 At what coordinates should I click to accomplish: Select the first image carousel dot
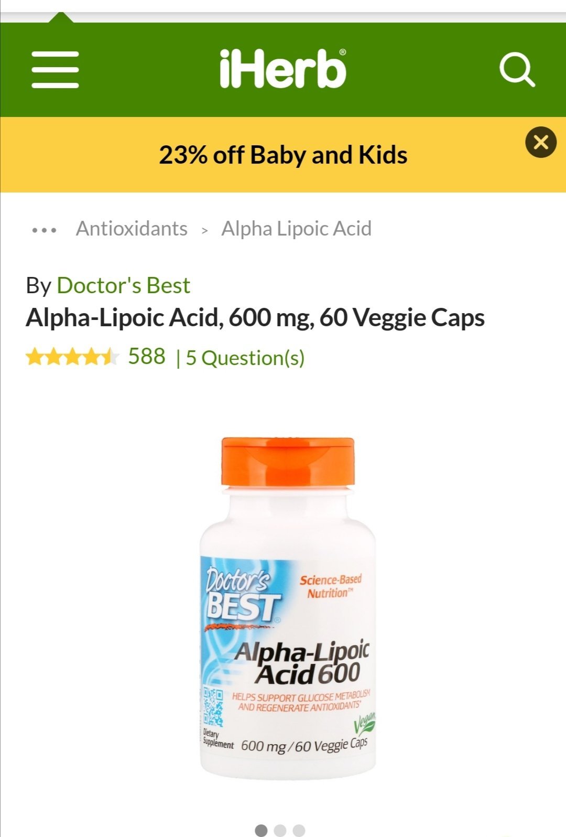click(261, 830)
